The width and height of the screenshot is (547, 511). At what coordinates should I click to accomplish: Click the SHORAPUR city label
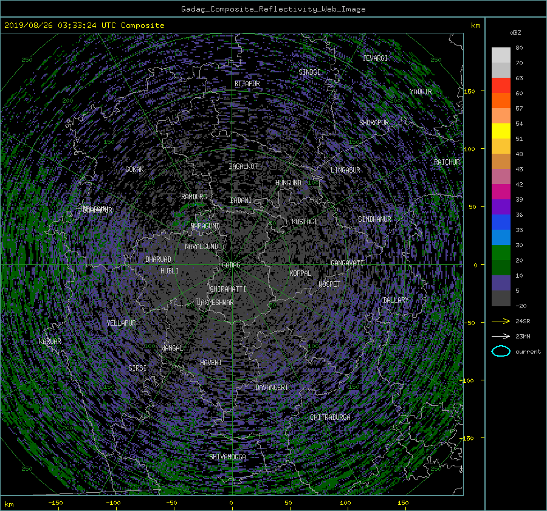tap(374, 123)
